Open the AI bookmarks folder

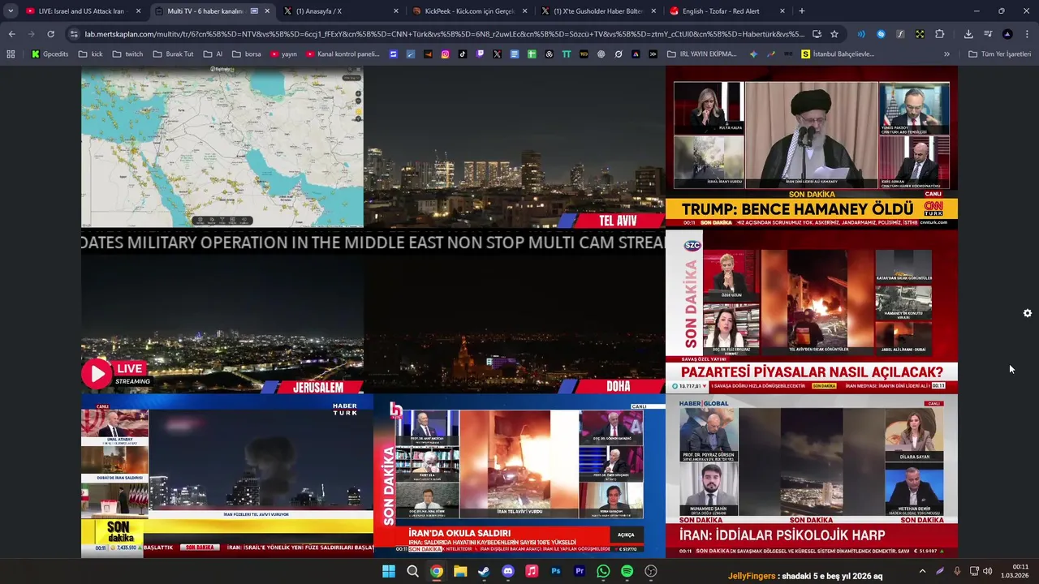[213, 54]
